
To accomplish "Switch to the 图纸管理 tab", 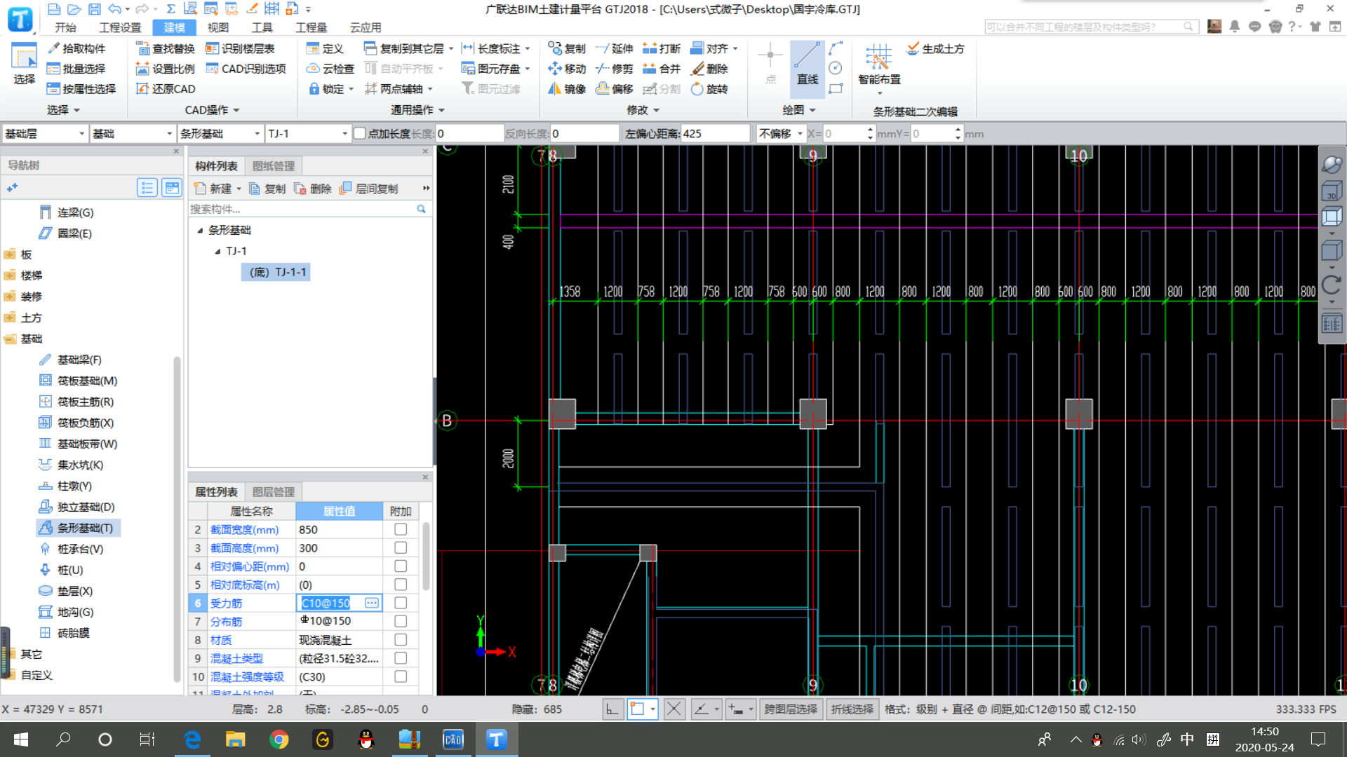I will pos(274,166).
